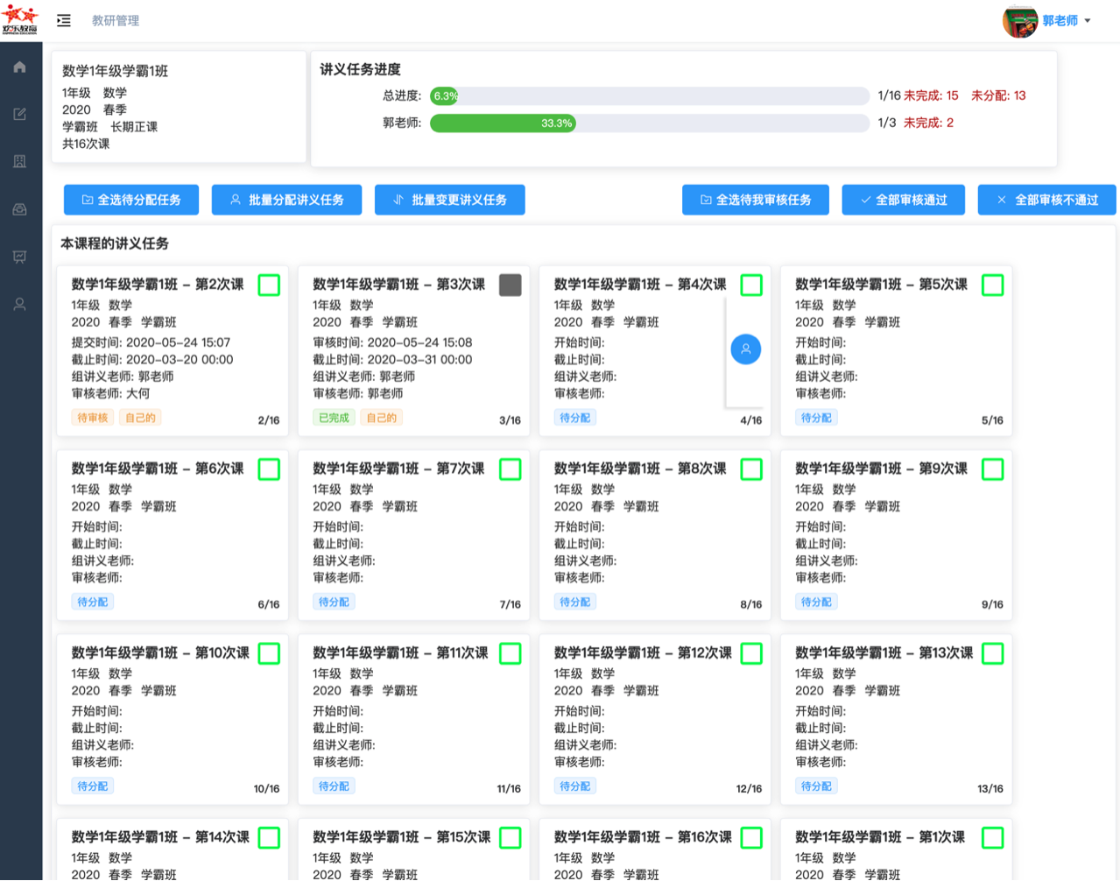Click the 待审核 tag on 第2次课
The width and height of the screenshot is (1120, 881).
[x=93, y=418]
